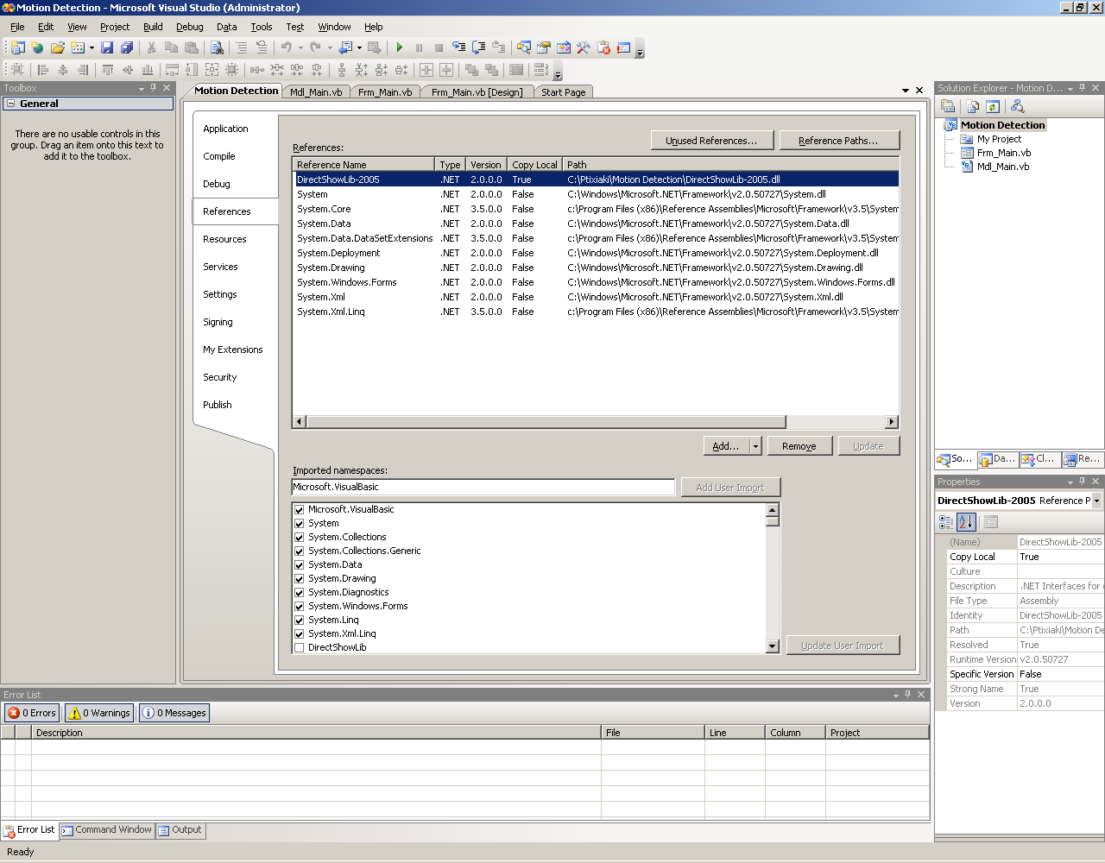The image size is (1105, 863).
Task: Open the Build menu
Action: [153, 27]
